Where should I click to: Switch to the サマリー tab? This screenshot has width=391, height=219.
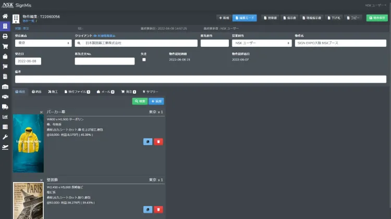point(151,92)
